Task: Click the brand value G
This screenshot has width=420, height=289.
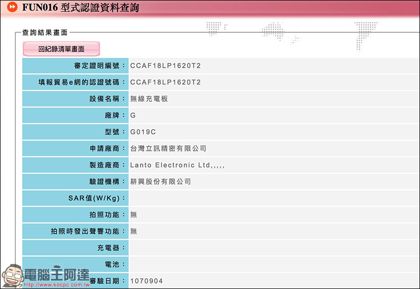Action: pyautogui.click(x=133, y=116)
